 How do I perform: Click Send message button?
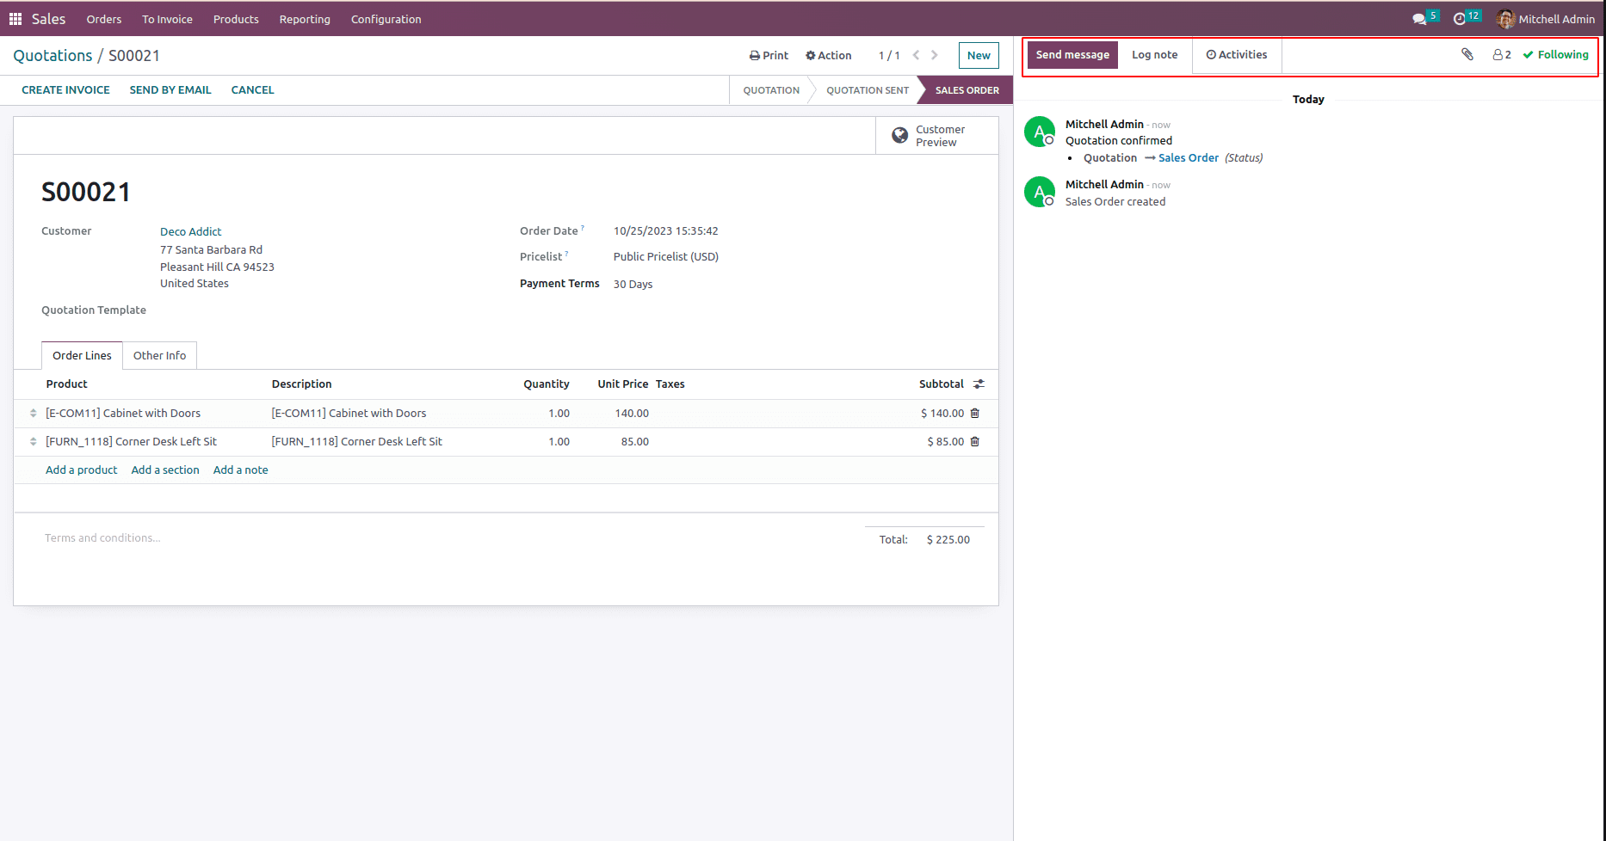[1072, 55]
